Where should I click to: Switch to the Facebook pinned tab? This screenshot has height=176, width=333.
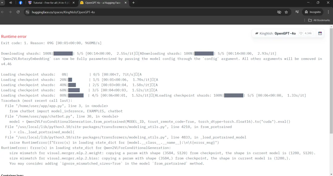21,3
